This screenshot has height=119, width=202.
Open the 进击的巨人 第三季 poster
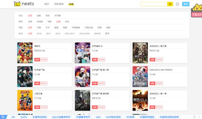click(140, 53)
